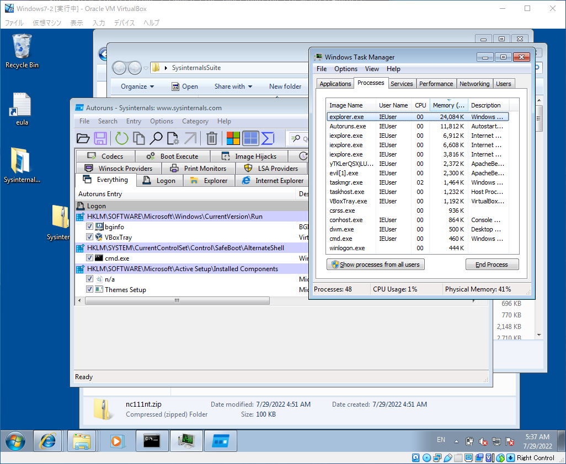Click the Open button in Explorer toolbar

click(x=185, y=87)
